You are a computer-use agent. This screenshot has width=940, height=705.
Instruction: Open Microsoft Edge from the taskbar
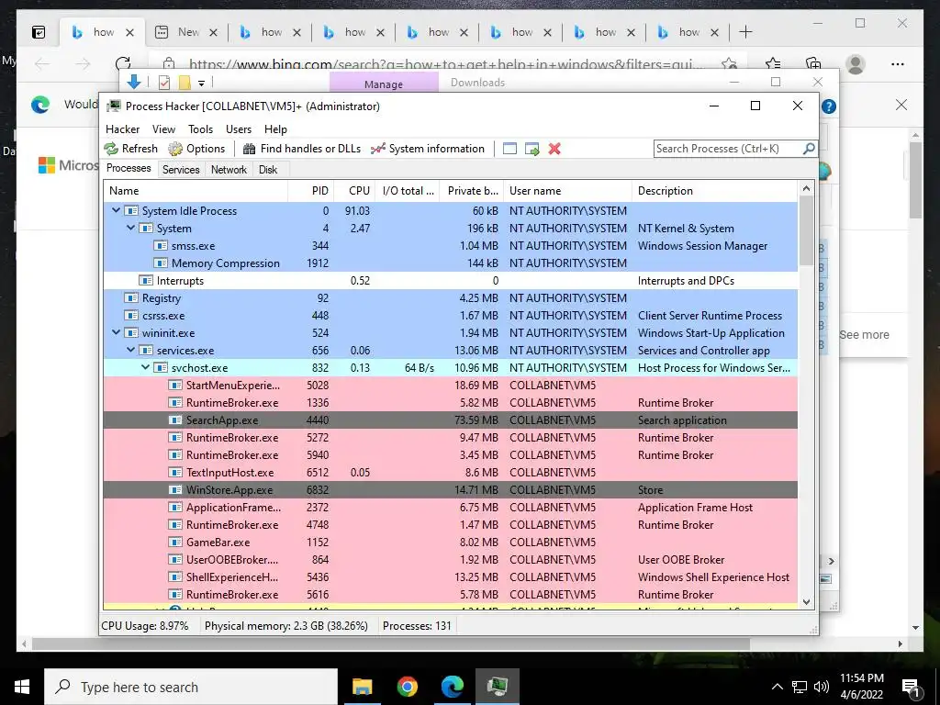452,687
